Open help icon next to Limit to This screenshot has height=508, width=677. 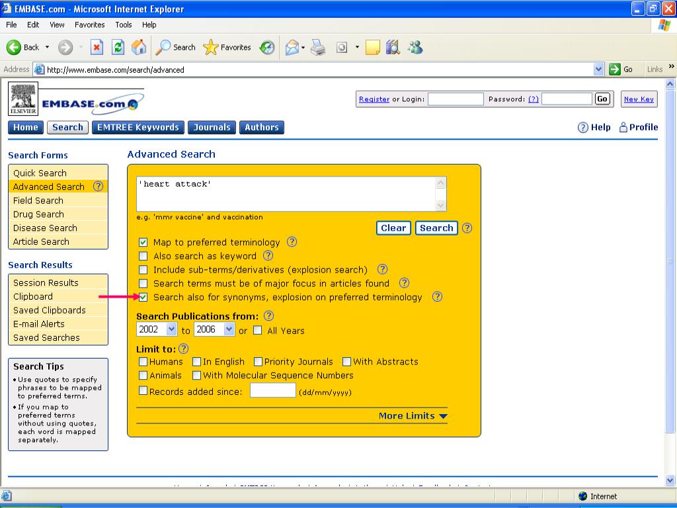point(184,349)
